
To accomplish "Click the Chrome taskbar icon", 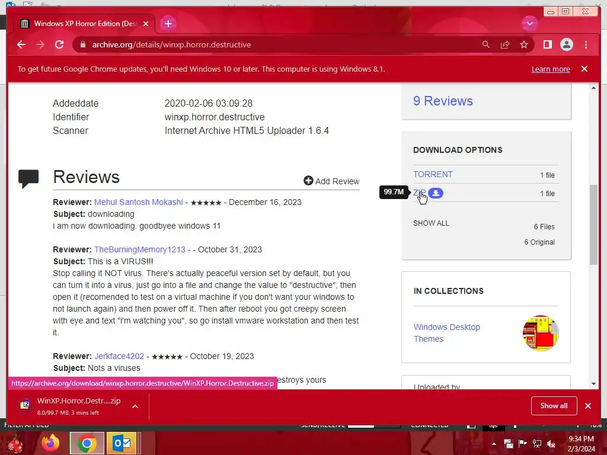I will coord(87,443).
